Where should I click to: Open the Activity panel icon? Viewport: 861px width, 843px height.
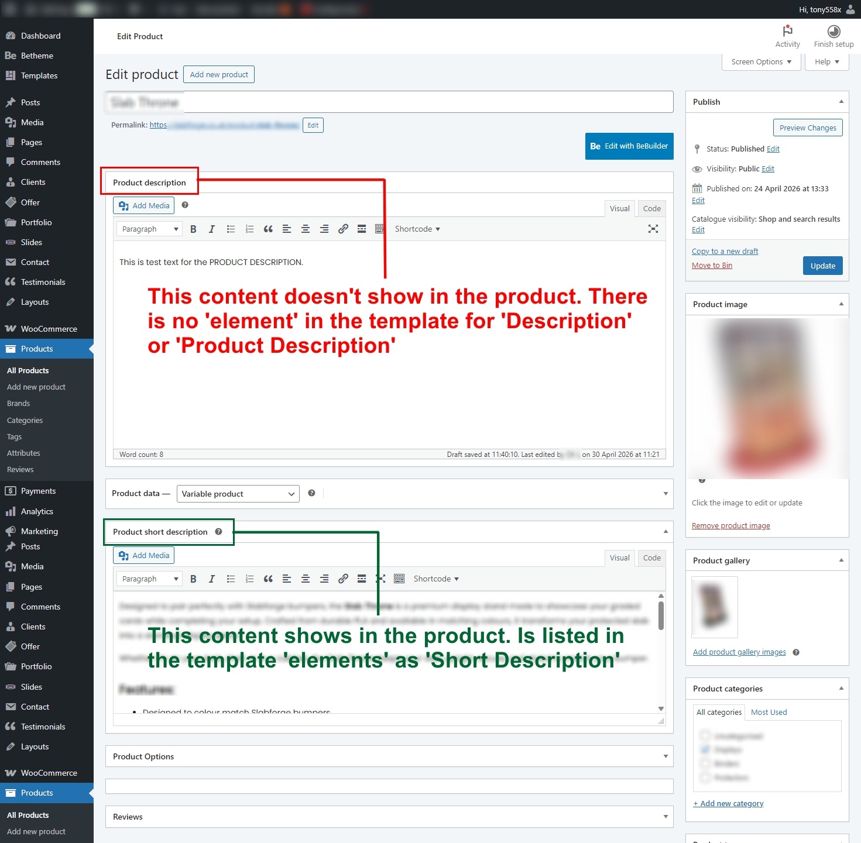[x=787, y=36]
